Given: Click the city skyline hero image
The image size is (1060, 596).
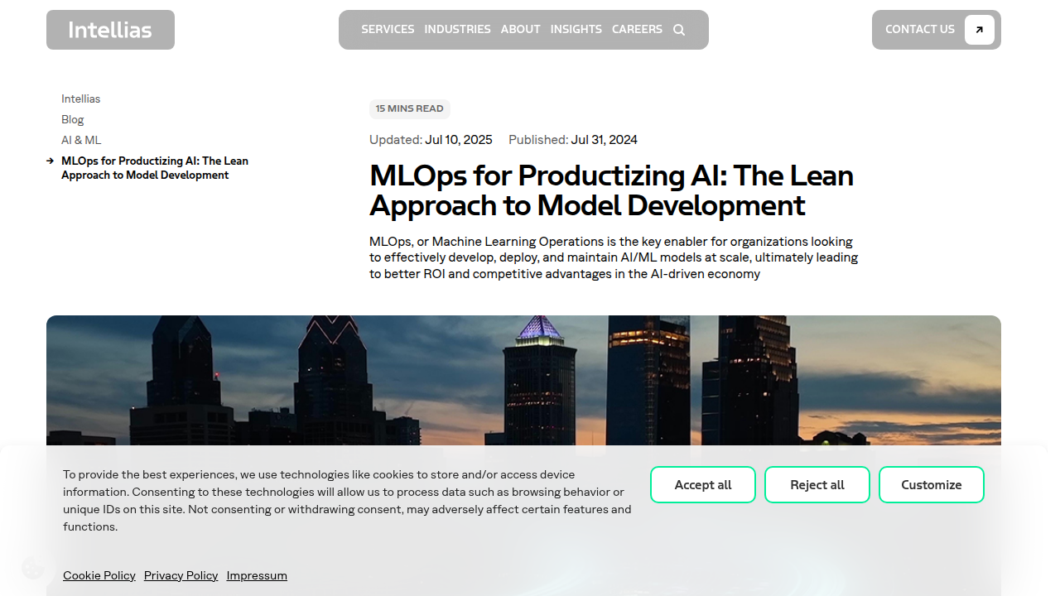Looking at the screenshot, I should tap(523, 381).
